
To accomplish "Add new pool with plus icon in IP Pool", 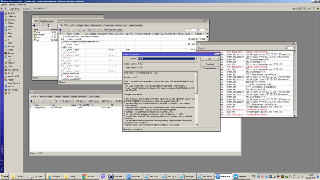I will tap(34, 25).
